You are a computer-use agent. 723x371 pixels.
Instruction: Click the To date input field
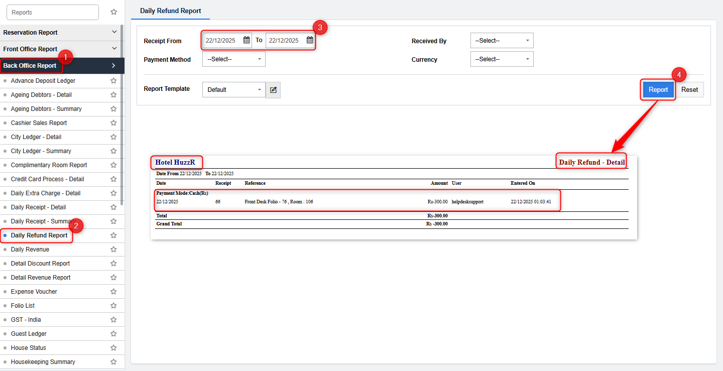click(x=290, y=41)
